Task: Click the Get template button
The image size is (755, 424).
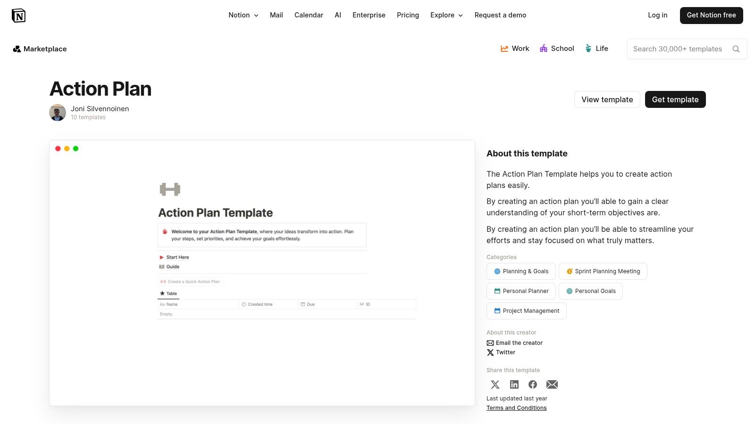Action: 675,99
